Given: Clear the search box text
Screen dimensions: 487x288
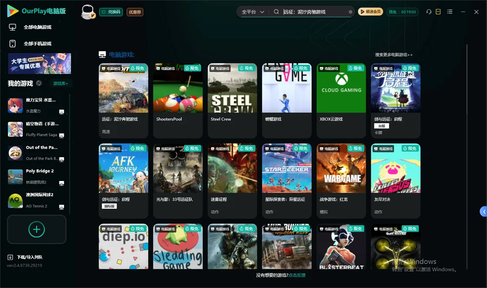Looking at the screenshot, I should pos(350,12).
